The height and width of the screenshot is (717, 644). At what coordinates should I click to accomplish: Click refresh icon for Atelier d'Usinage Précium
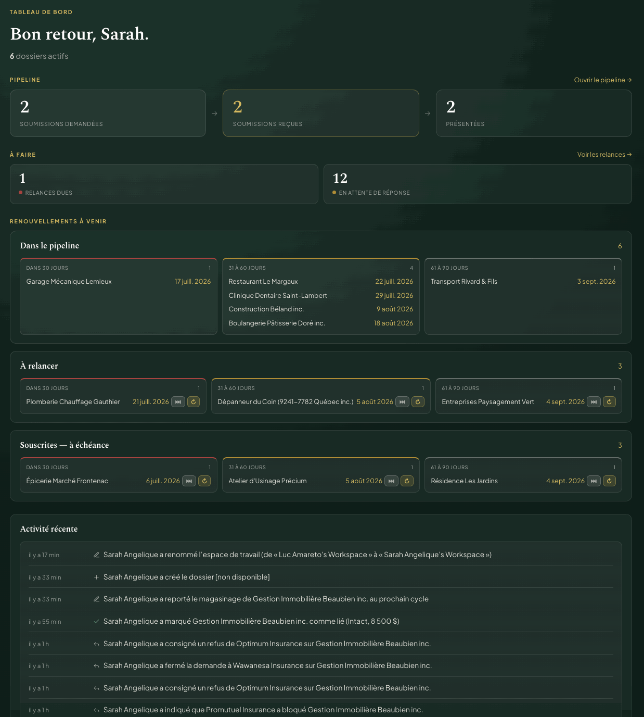click(407, 481)
